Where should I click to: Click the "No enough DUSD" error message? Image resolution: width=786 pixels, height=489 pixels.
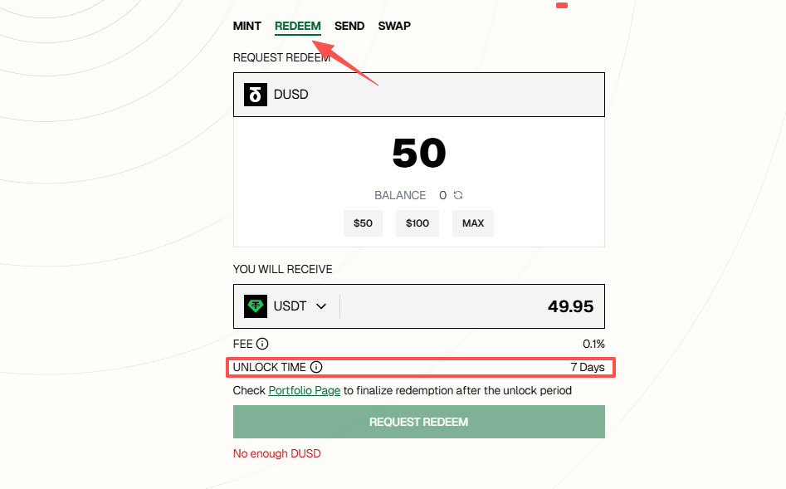[x=276, y=453]
